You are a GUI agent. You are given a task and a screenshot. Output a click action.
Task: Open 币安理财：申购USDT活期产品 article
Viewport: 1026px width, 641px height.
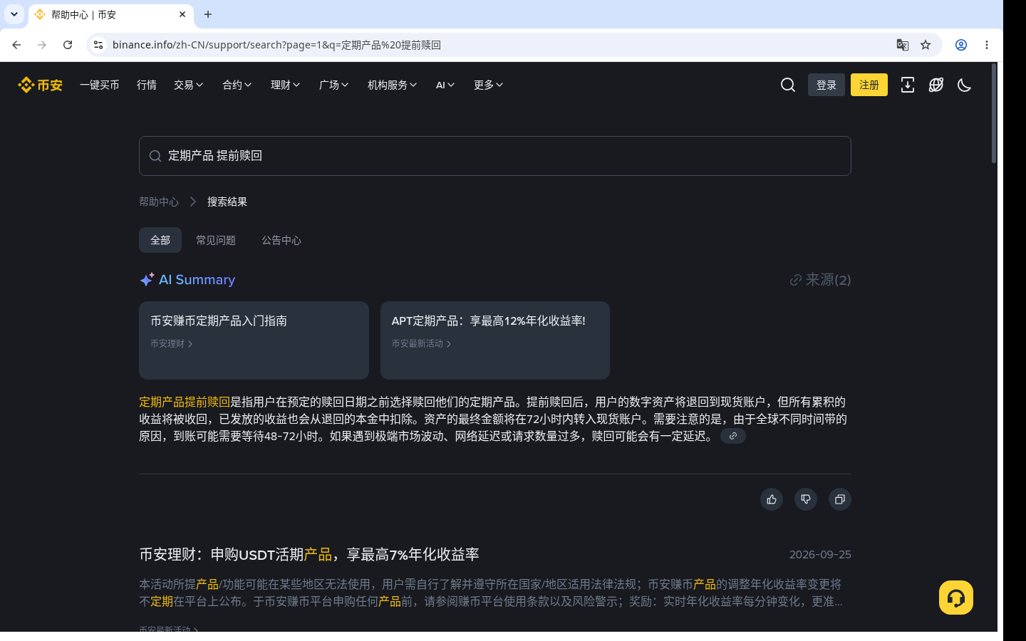pyautogui.click(x=309, y=554)
